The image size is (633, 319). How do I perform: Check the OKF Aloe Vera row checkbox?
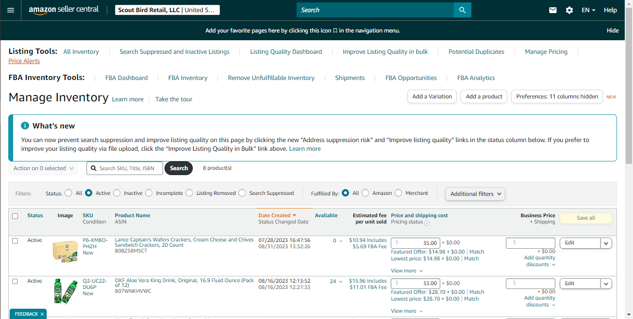click(x=15, y=281)
